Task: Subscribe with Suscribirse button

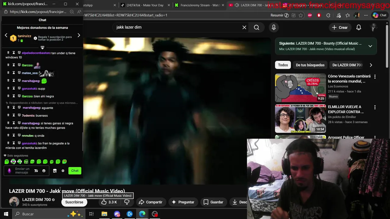Action: coord(74,202)
